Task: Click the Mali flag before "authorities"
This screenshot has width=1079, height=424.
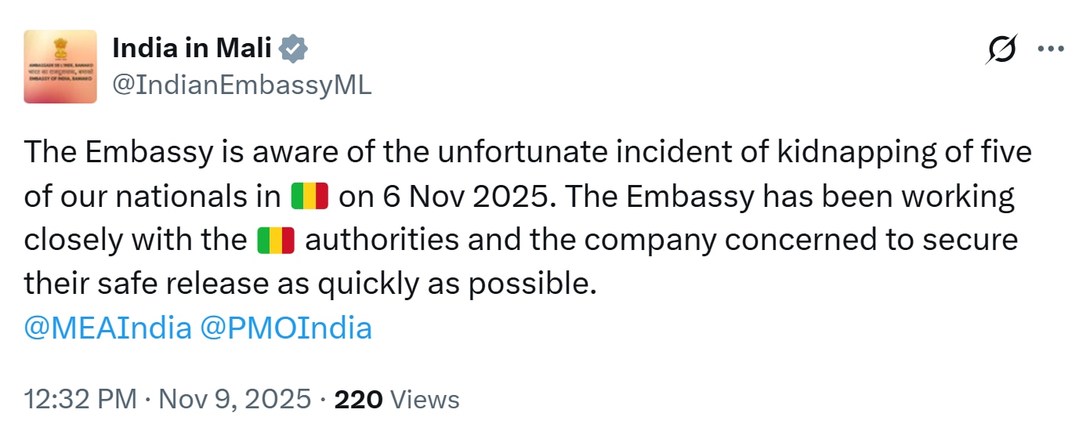Action: [276, 240]
